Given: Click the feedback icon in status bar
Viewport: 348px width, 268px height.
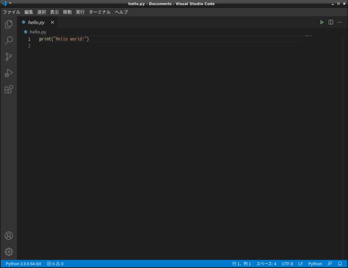Looking at the screenshot, I should click(330, 264).
